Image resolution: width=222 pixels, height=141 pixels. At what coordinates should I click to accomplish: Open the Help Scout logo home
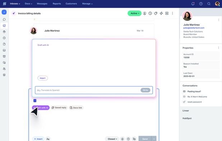pyautogui.click(x=5, y=4)
